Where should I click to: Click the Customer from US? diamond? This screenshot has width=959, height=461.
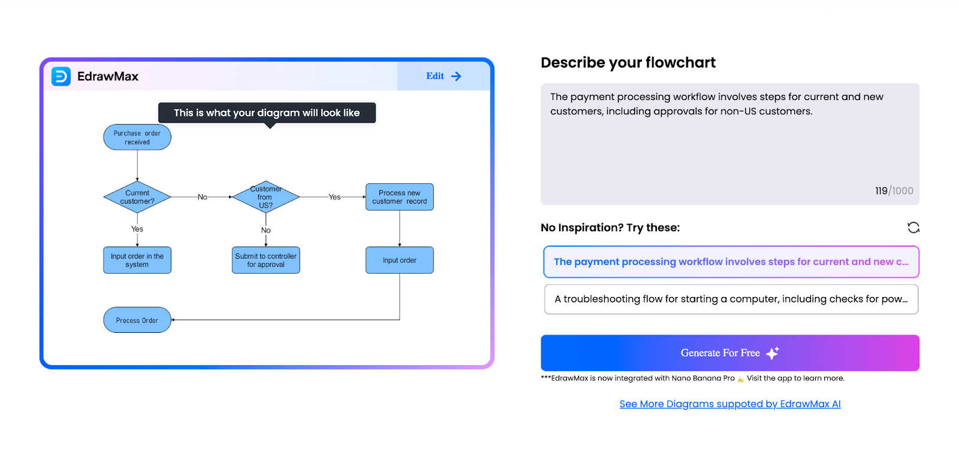point(266,197)
